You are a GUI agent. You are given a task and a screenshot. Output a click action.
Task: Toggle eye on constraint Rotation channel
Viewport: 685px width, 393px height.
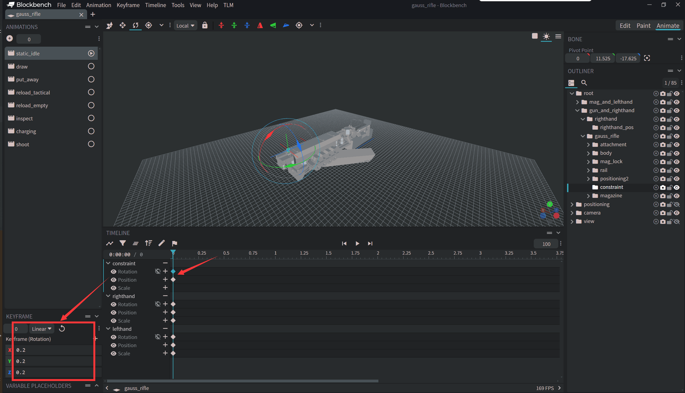[x=114, y=272]
